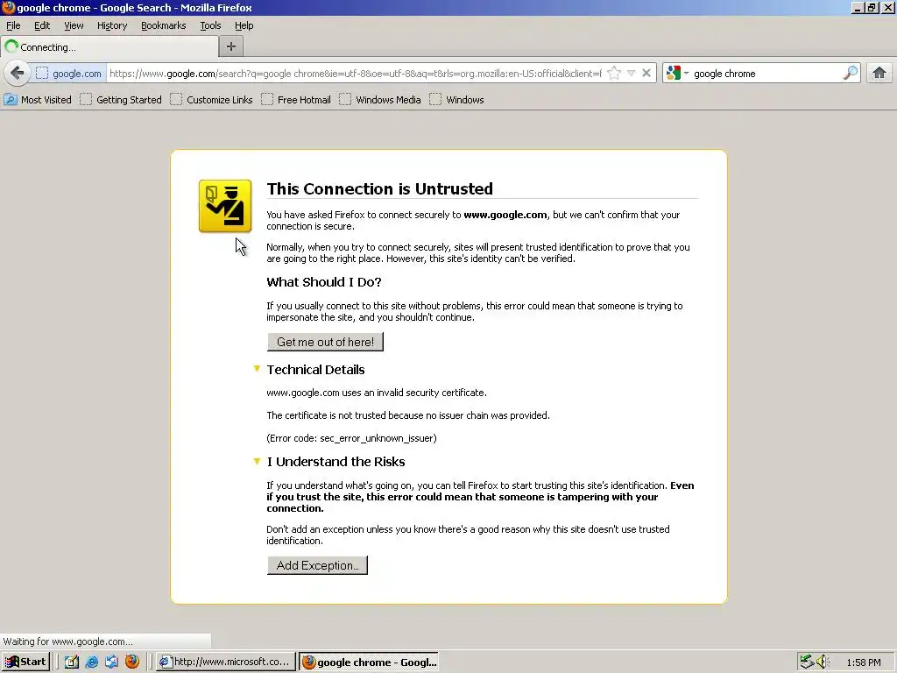897x673 pixels.
Task: Open the address bar history dropdown arrow
Action: coord(631,74)
